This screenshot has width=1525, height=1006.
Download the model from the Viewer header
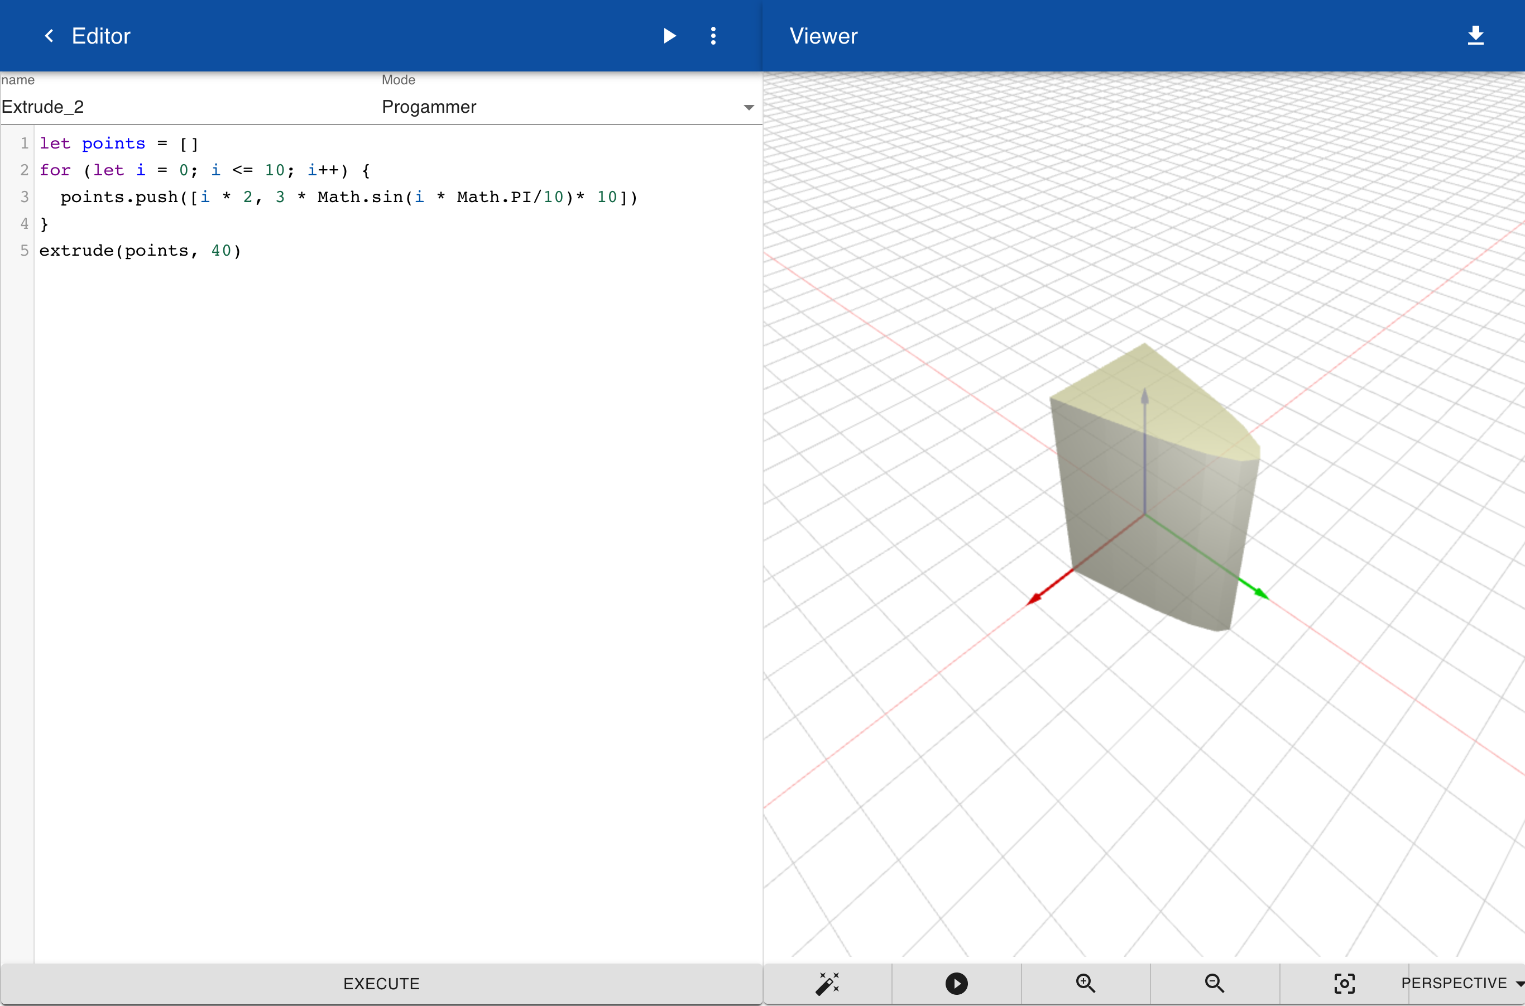tap(1476, 35)
